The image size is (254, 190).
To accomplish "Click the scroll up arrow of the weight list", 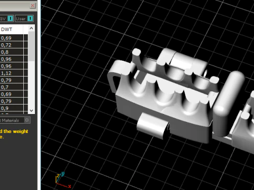I will click(31, 28).
